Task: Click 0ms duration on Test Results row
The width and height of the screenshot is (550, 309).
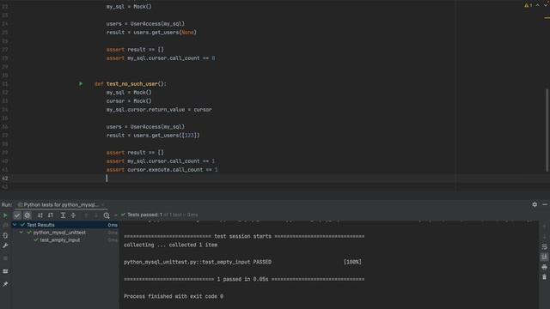Action: pos(113,225)
